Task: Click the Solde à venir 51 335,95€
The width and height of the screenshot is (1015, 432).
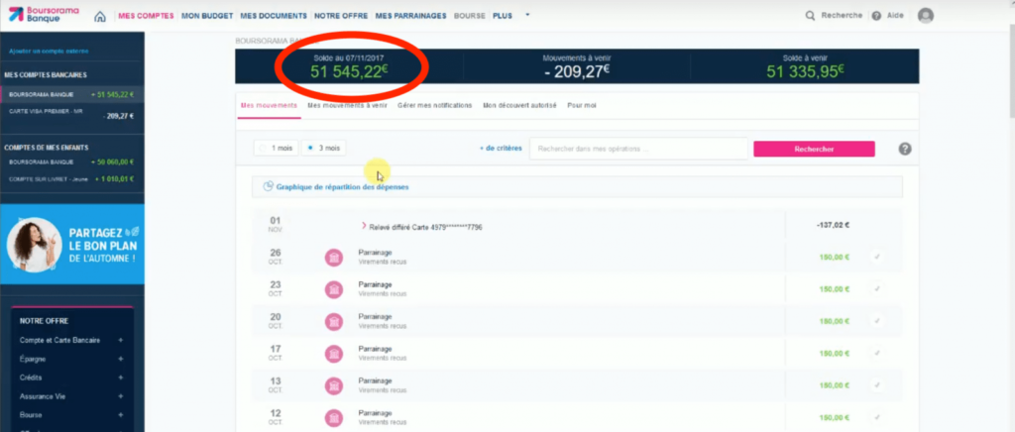Action: [x=805, y=70]
